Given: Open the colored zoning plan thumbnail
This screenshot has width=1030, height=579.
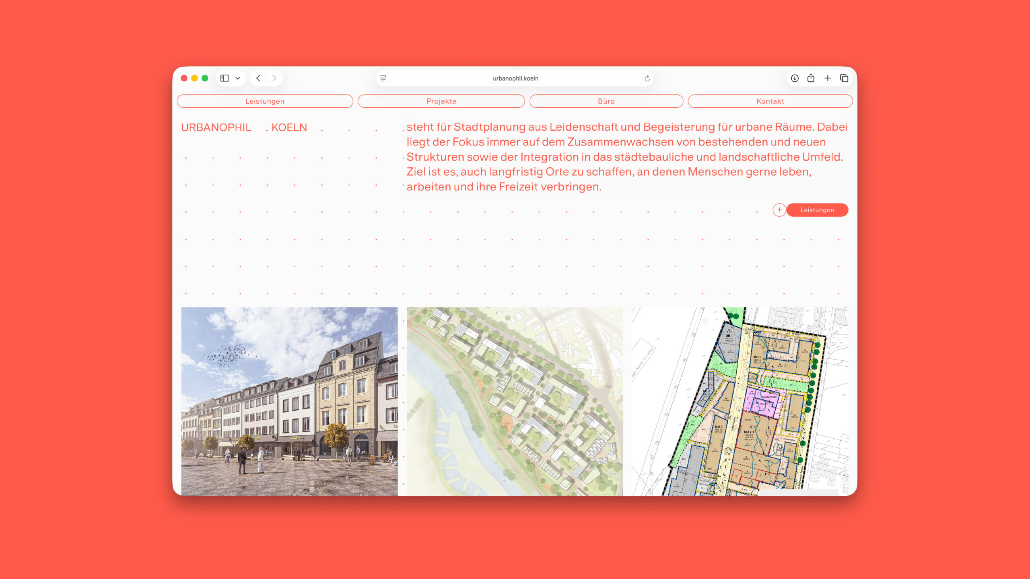Looking at the screenshot, I should (740, 401).
